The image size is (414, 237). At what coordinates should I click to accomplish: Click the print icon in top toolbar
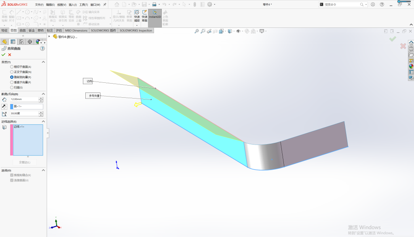point(154,4)
